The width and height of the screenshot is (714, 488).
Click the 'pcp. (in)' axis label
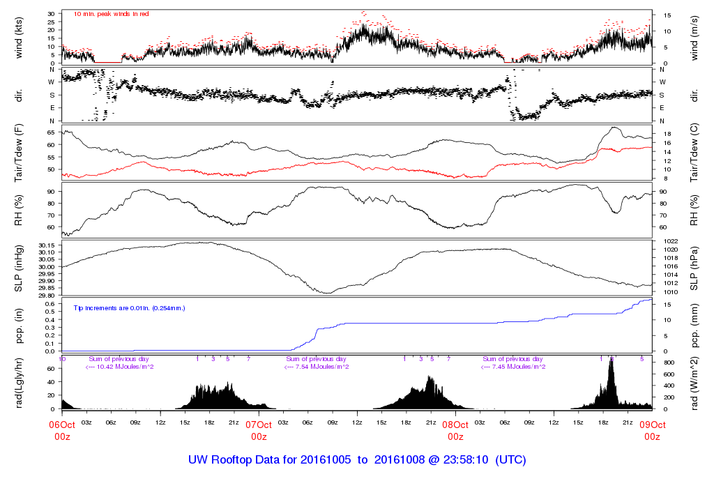coord(19,326)
